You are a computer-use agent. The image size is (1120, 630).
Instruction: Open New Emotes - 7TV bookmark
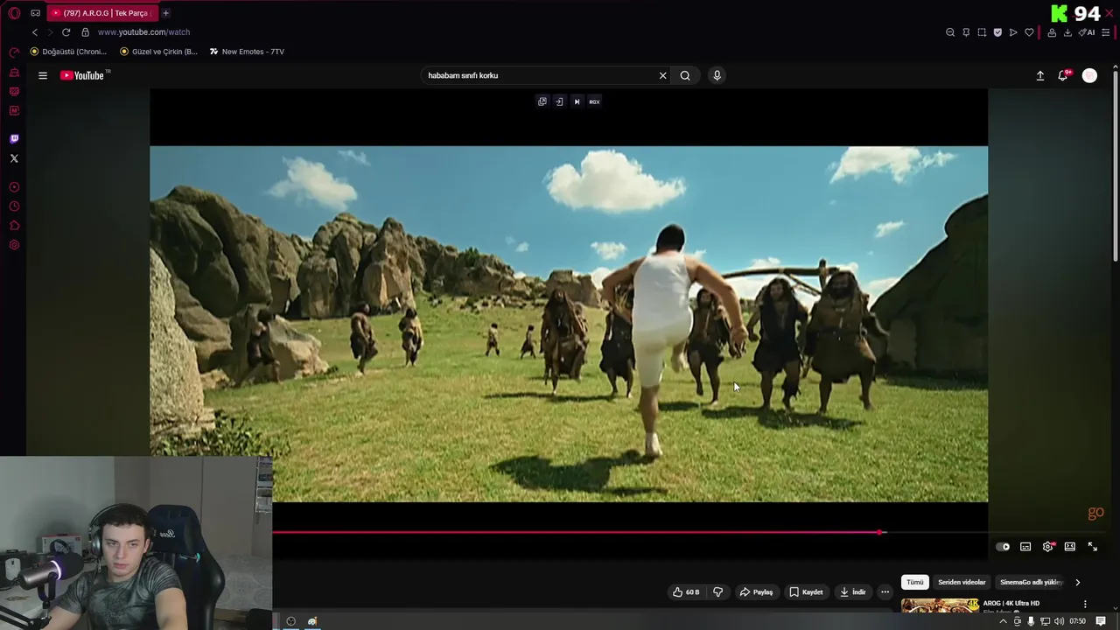coord(247,52)
